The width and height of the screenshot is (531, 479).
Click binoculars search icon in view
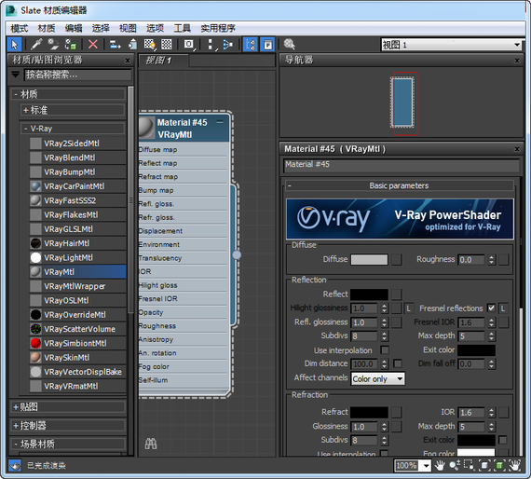151,444
